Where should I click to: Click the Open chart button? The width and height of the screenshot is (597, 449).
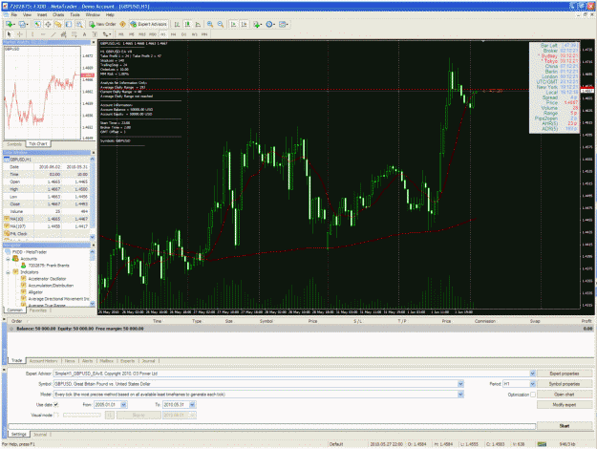click(565, 395)
